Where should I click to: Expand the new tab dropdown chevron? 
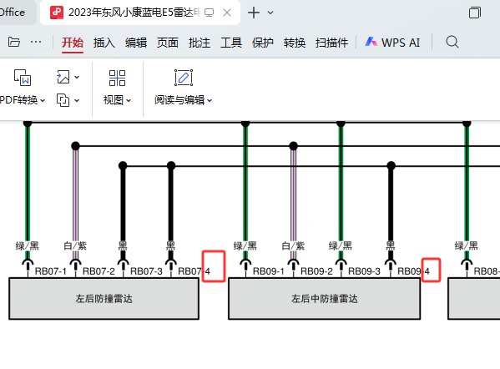point(270,13)
